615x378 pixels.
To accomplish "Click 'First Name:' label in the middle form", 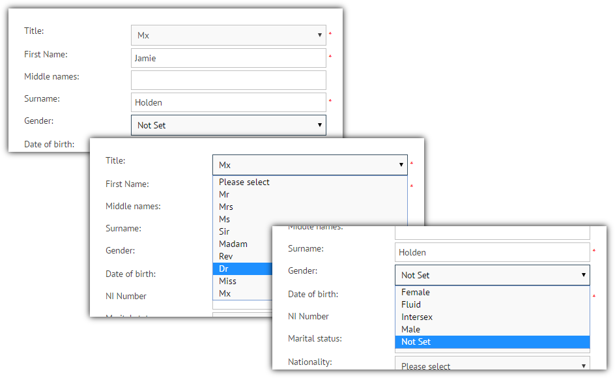I will 127,184.
